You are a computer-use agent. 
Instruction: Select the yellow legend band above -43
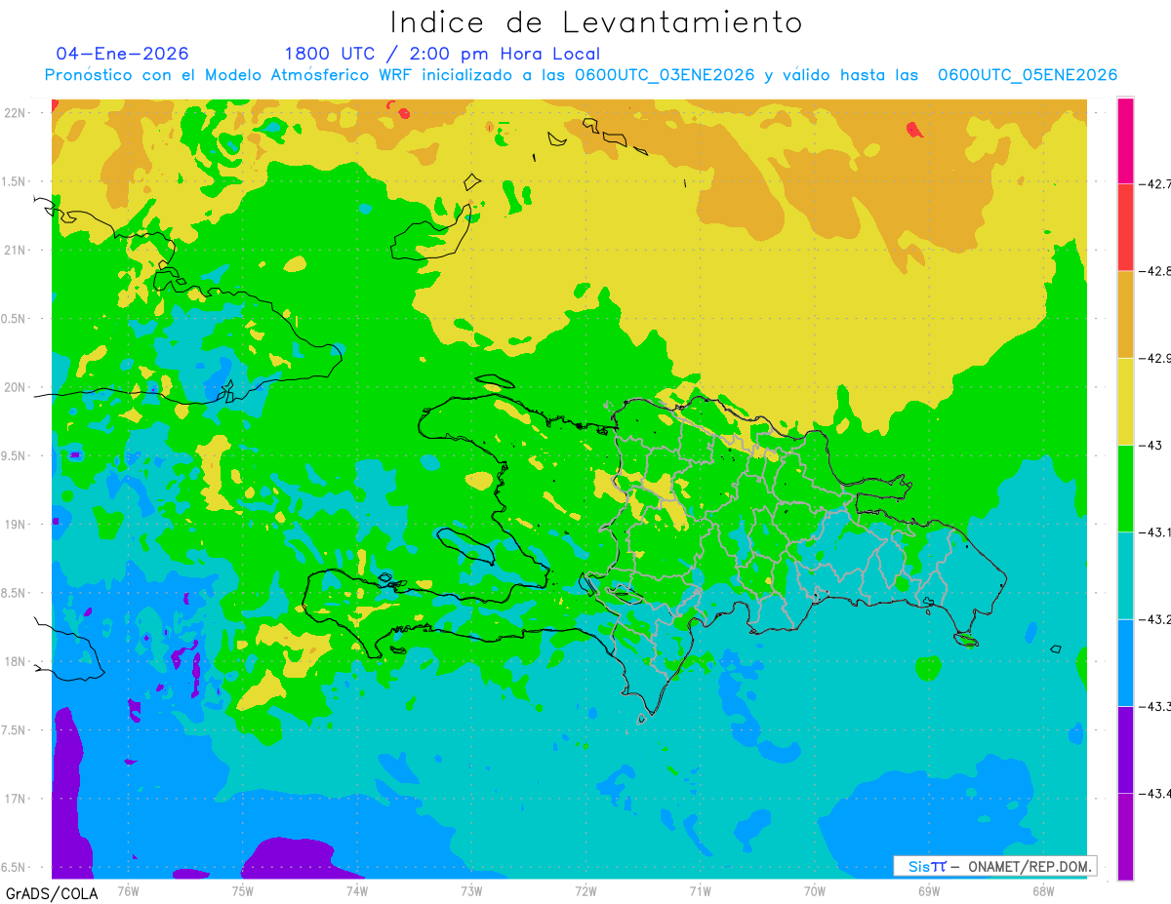(x=1125, y=401)
